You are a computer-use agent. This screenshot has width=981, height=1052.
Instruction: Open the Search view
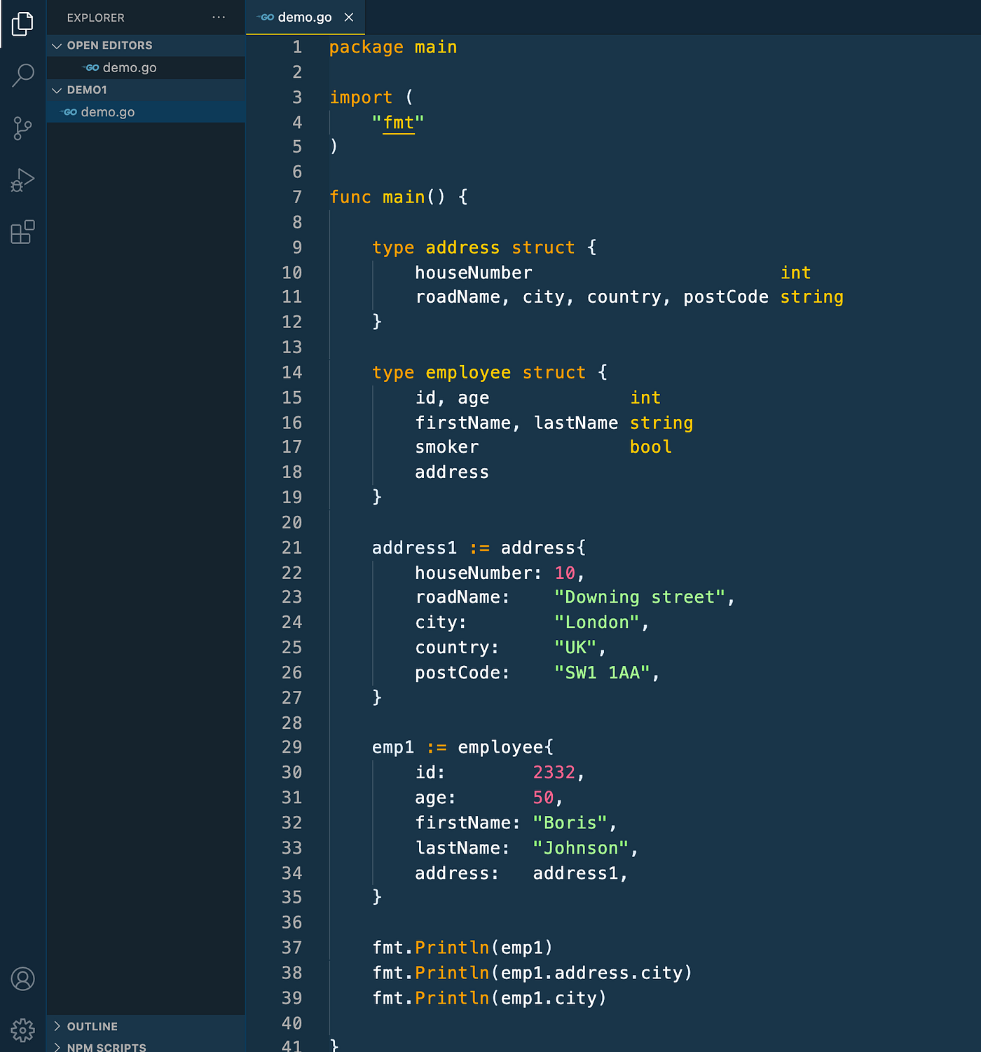point(23,75)
